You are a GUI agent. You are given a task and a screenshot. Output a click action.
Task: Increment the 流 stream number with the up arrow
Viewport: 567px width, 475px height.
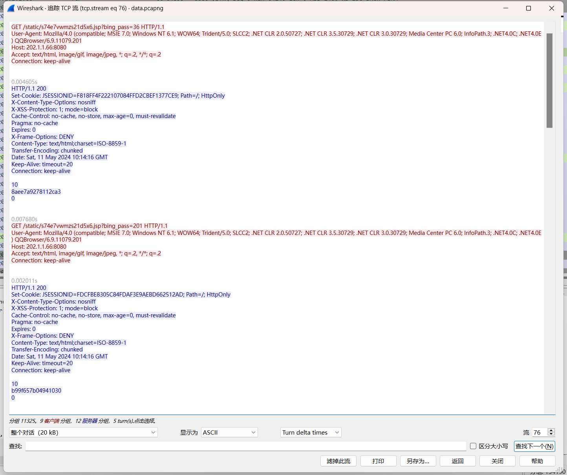551,430
